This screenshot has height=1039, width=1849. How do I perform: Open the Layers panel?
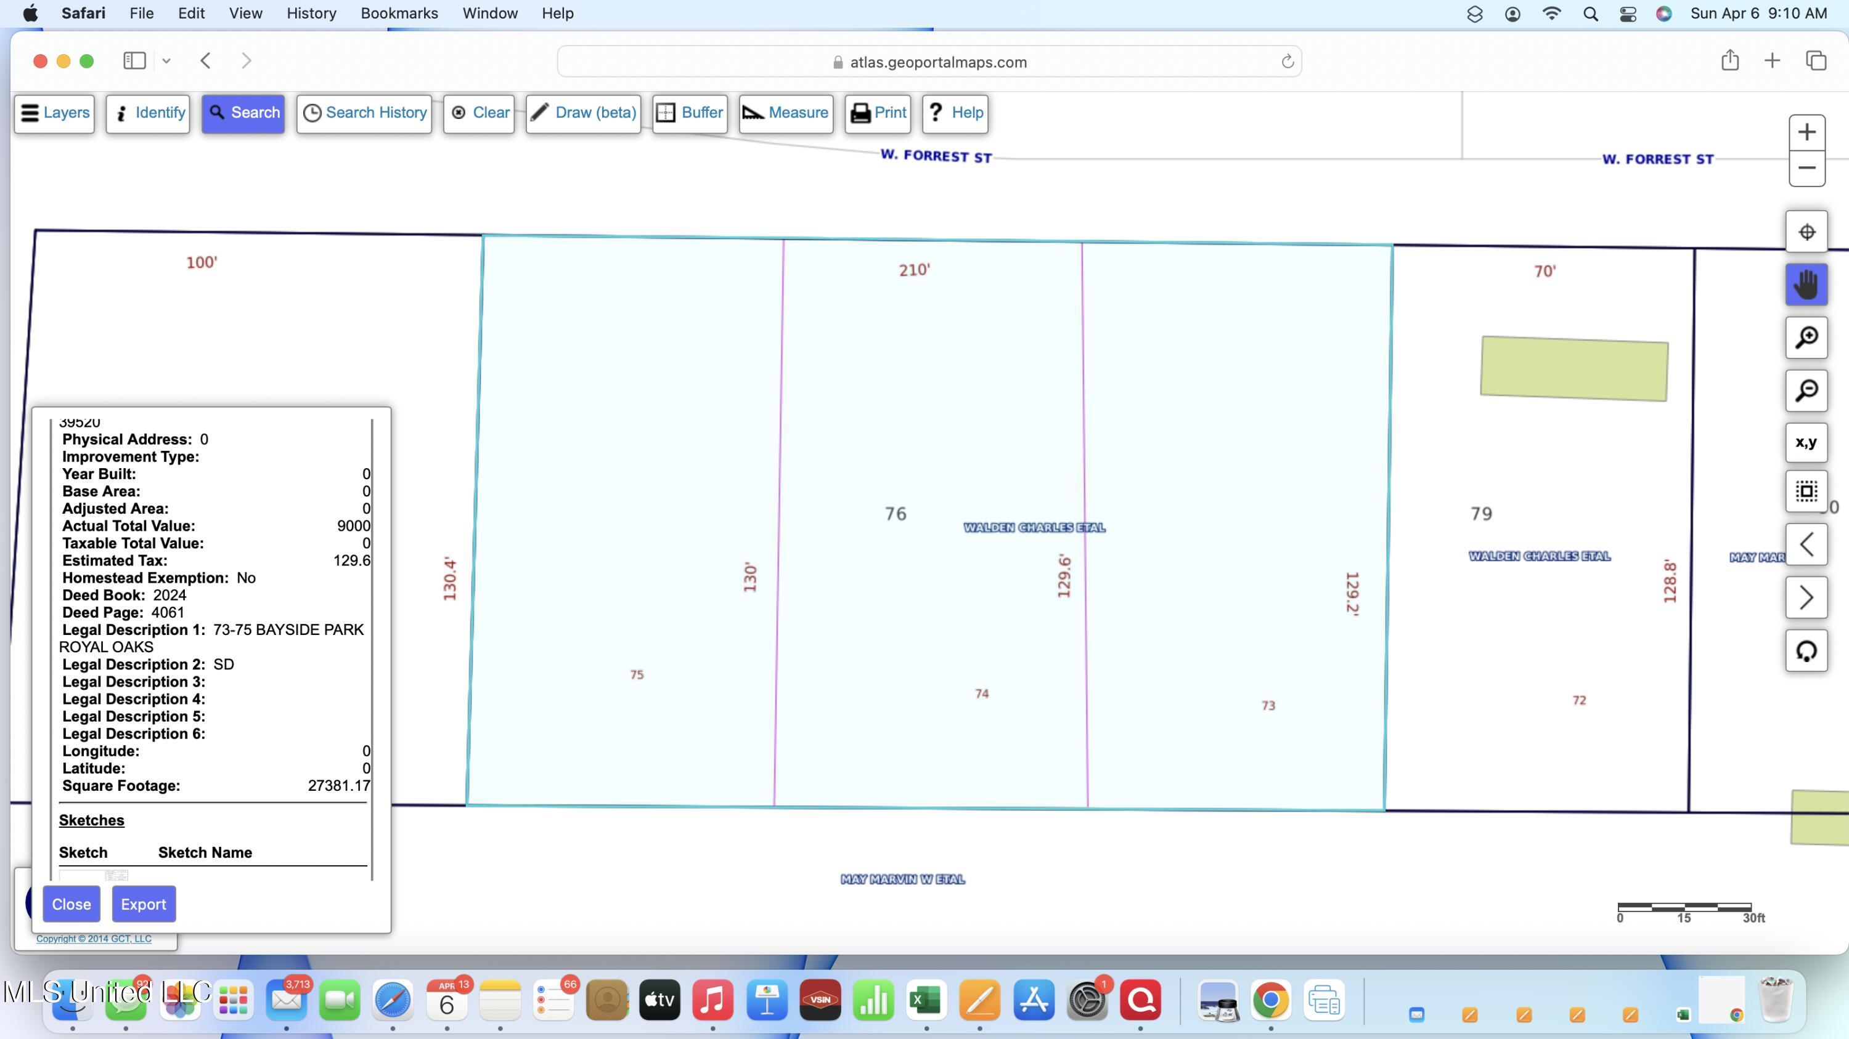coord(55,113)
